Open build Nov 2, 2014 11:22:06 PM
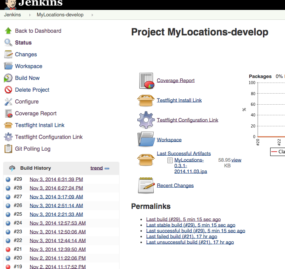This screenshot has width=285, height=269. pos(57,258)
